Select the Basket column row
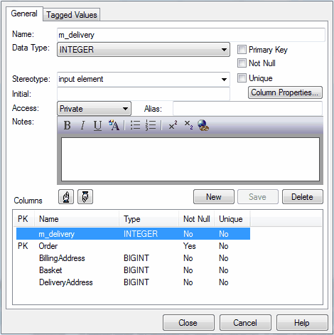The image size is (334, 335). [133, 270]
